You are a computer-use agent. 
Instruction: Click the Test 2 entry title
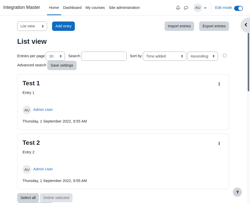tap(31, 143)
